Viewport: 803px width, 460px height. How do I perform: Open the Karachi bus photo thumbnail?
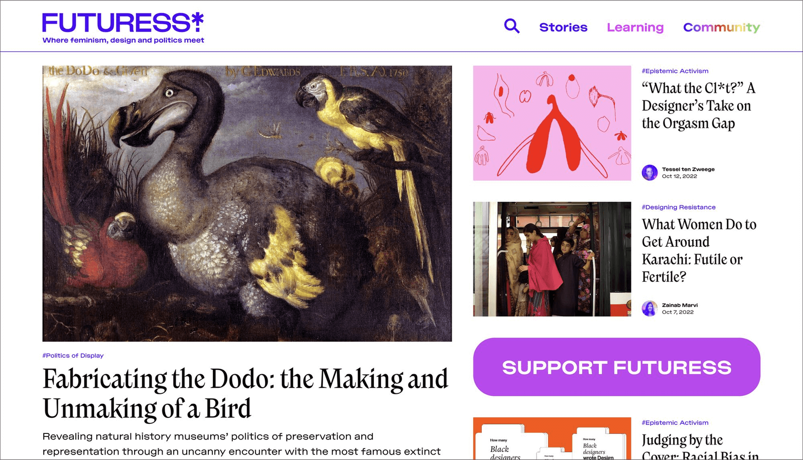coord(552,259)
